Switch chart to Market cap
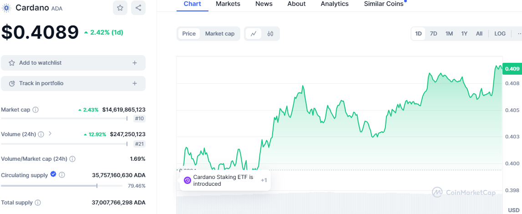Screen dimensions: 522x214 click(x=220, y=34)
